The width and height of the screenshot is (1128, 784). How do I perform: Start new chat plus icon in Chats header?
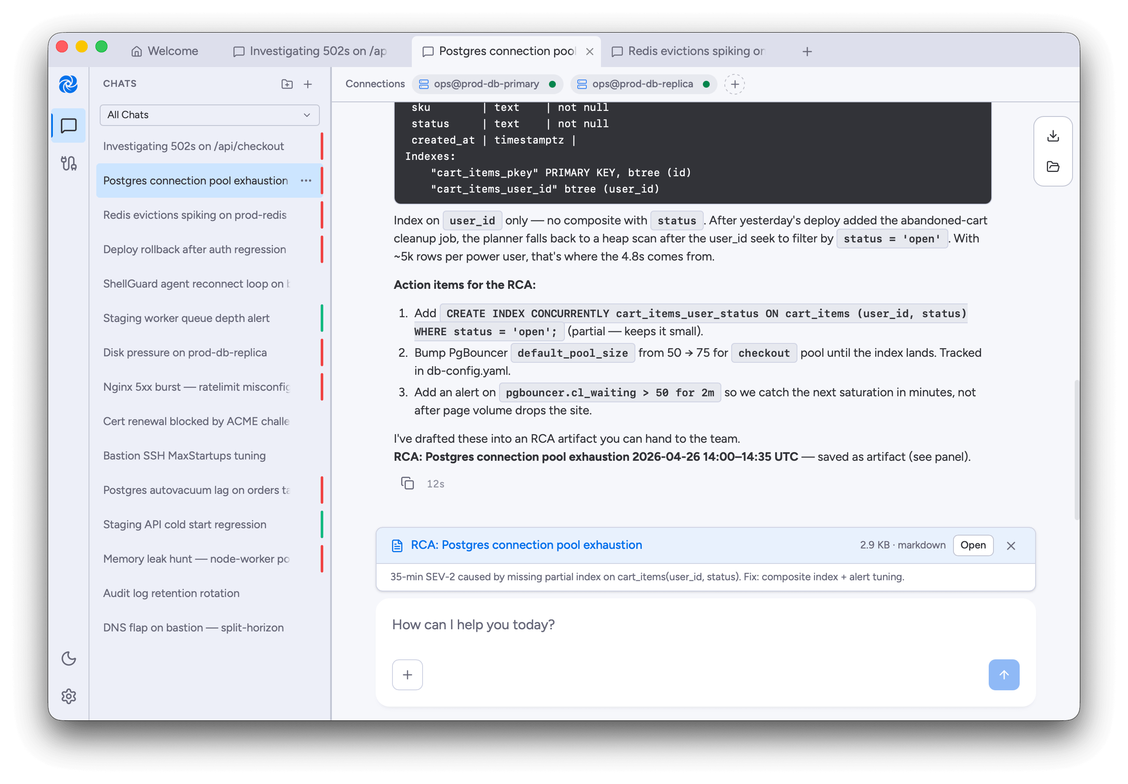tap(308, 84)
